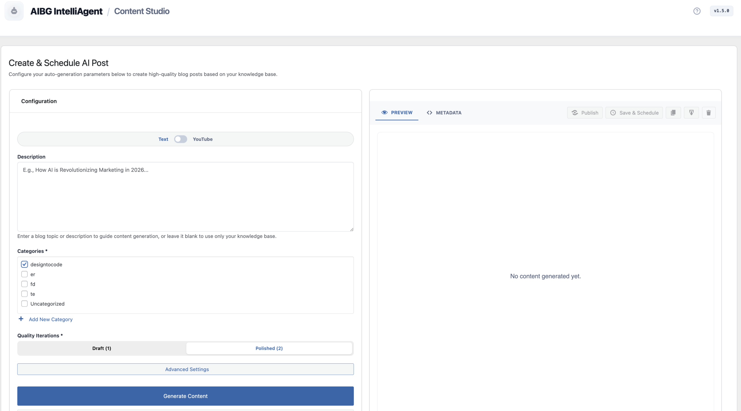Click the clock icon in Save & Schedule

coord(613,112)
